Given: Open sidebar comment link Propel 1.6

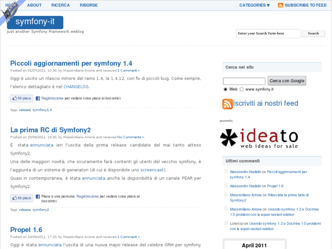Looking at the screenshot, I should [x=275, y=186].
